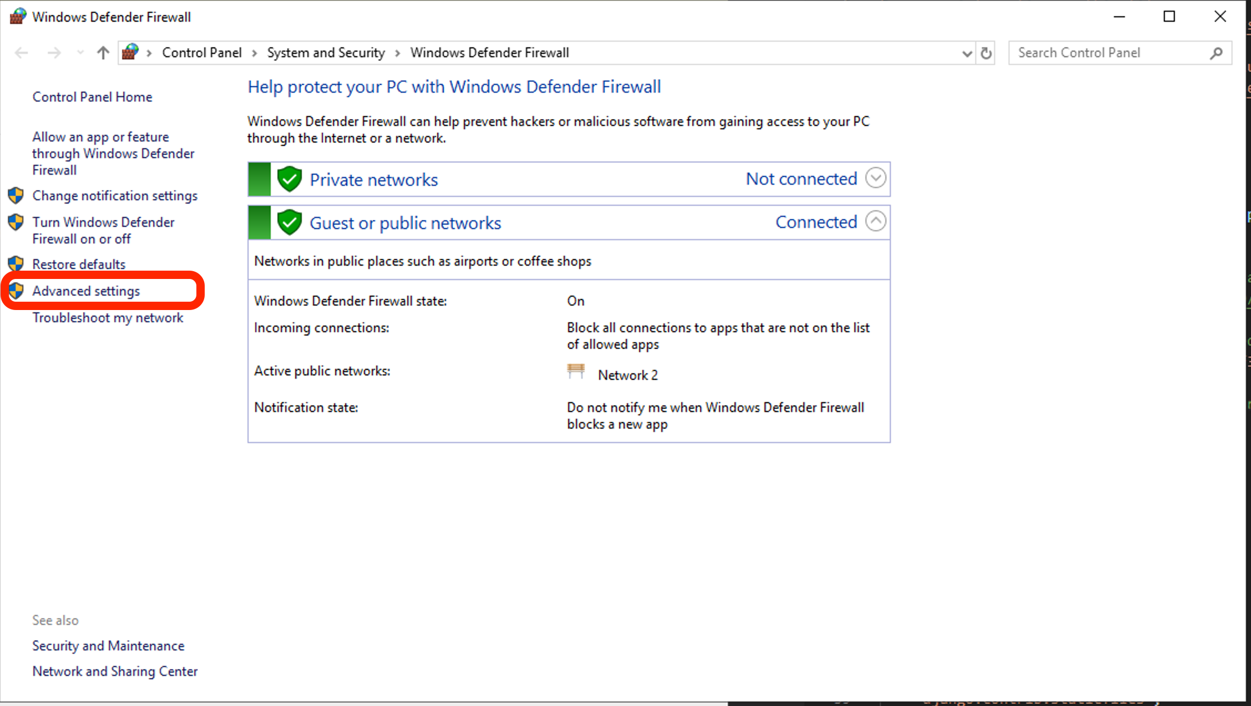Click the Up one level arrow
The image size is (1251, 706).
(103, 53)
